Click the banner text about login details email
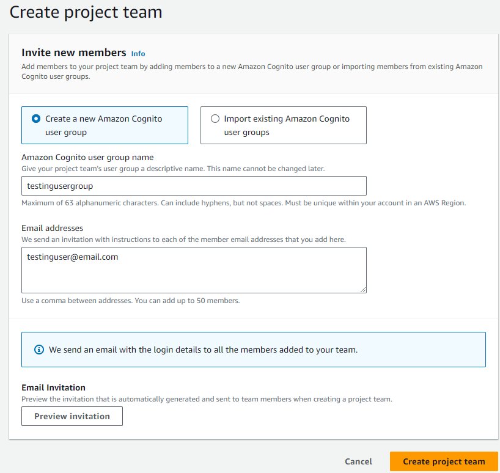500x473 pixels. tap(203, 350)
